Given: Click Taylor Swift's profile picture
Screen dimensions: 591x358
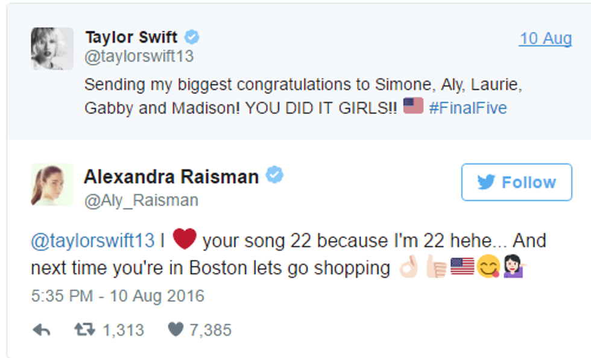Looking at the screenshot, I should pyautogui.click(x=52, y=48).
